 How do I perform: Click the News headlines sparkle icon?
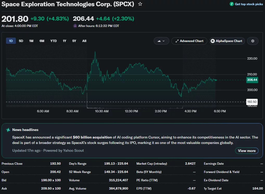(x=8, y=130)
